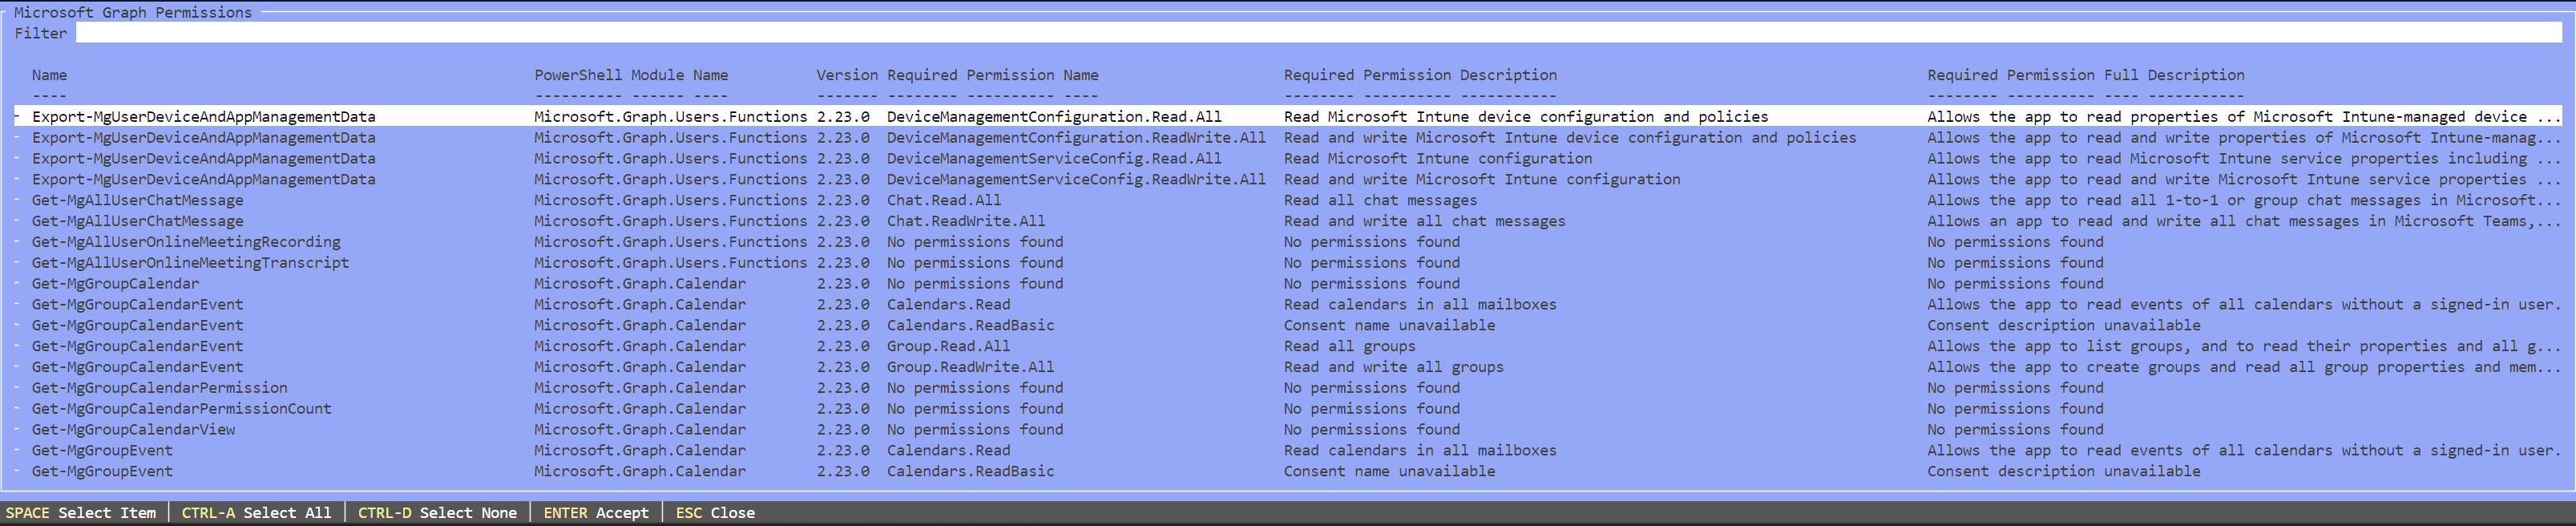Click 'Read and write all chat messages' description

tap(1424, 222)
